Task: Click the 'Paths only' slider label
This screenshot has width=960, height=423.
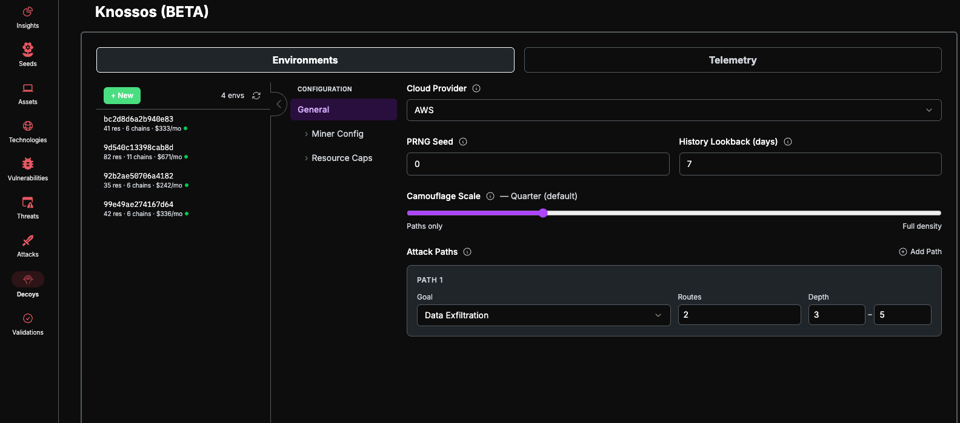Action: coord(424,226)
